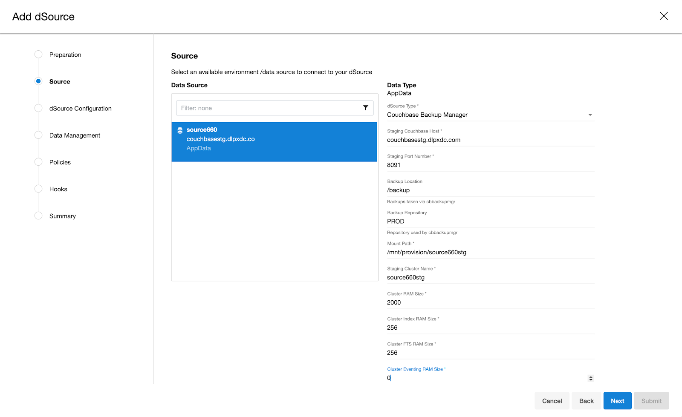
Task: Select the Policies step circle
Action: tap(38, 162)
